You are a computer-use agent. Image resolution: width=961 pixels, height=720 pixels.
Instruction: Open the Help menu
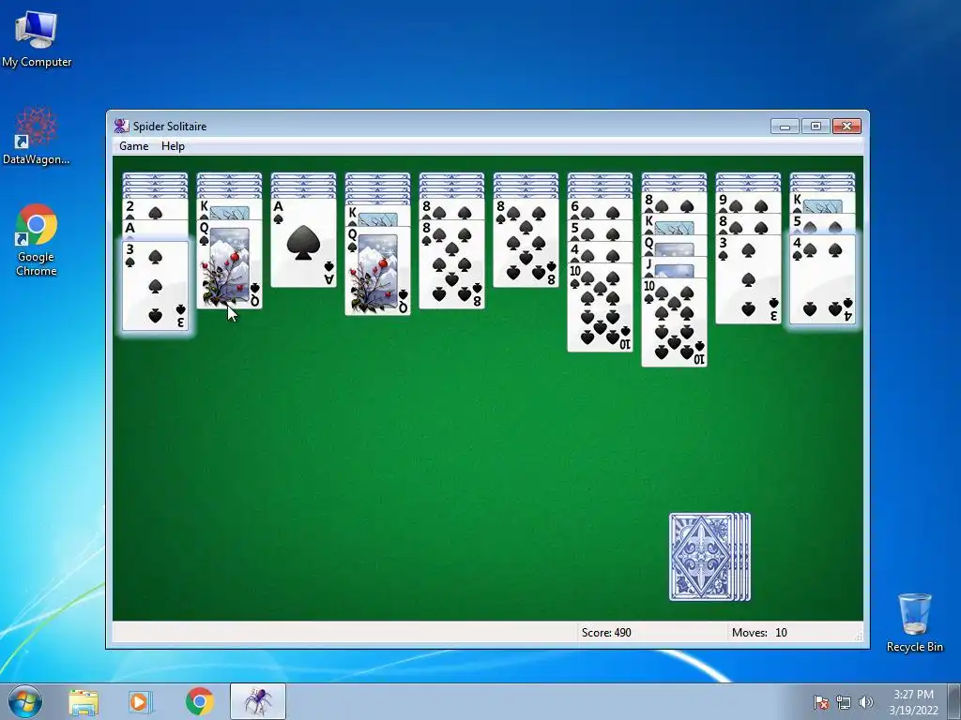[173, 145]
